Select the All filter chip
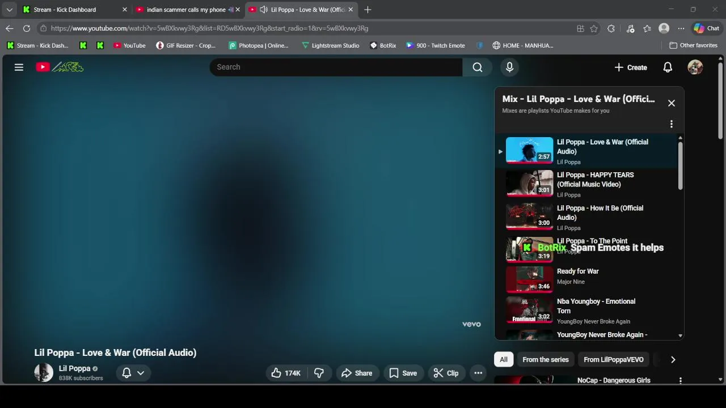Image resolution: width=726 pixels, height=408 pixels. tap(504, 359)
